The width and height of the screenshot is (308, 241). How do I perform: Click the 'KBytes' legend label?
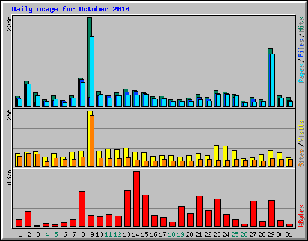pos(301,216)
